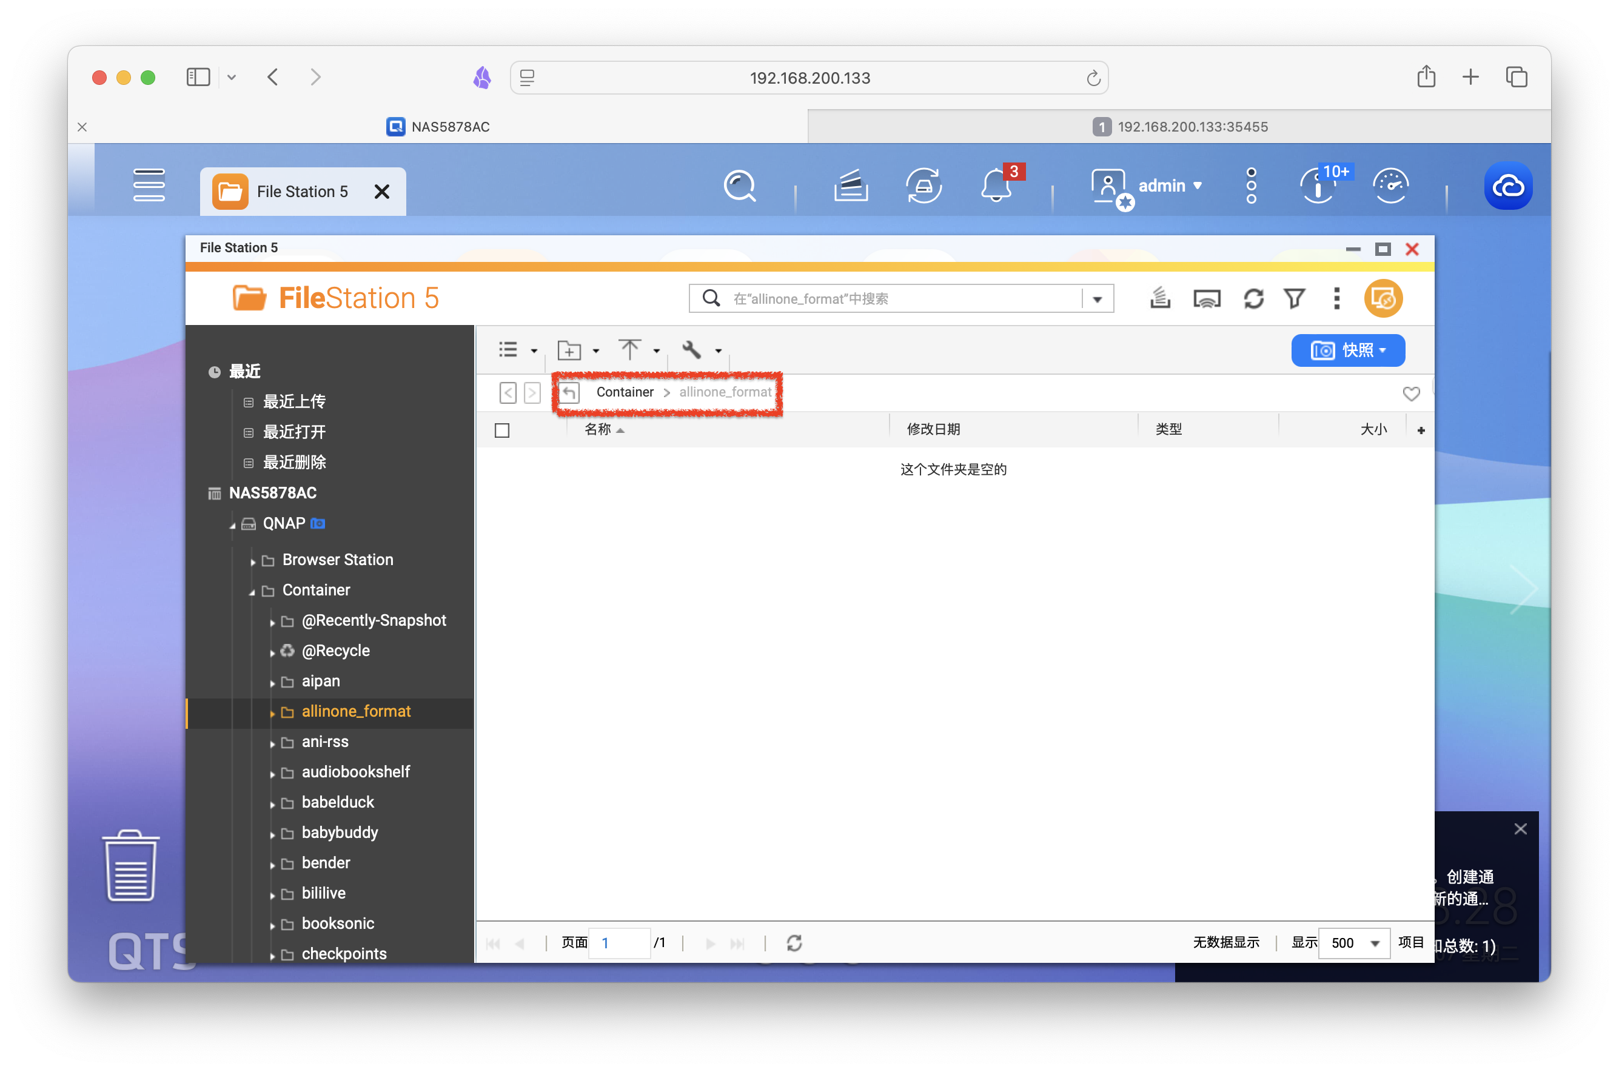The height and width of the screenshot is (1072, 1619).
Task: Open the QTS notification bell
Action: tap(996, 186)
